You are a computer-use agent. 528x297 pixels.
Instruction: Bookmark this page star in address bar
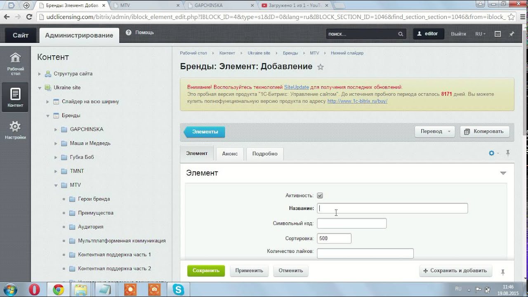point(511,17)
